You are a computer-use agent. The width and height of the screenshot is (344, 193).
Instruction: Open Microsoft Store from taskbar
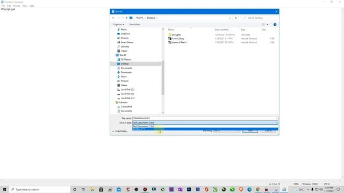(x=101, y=189)
